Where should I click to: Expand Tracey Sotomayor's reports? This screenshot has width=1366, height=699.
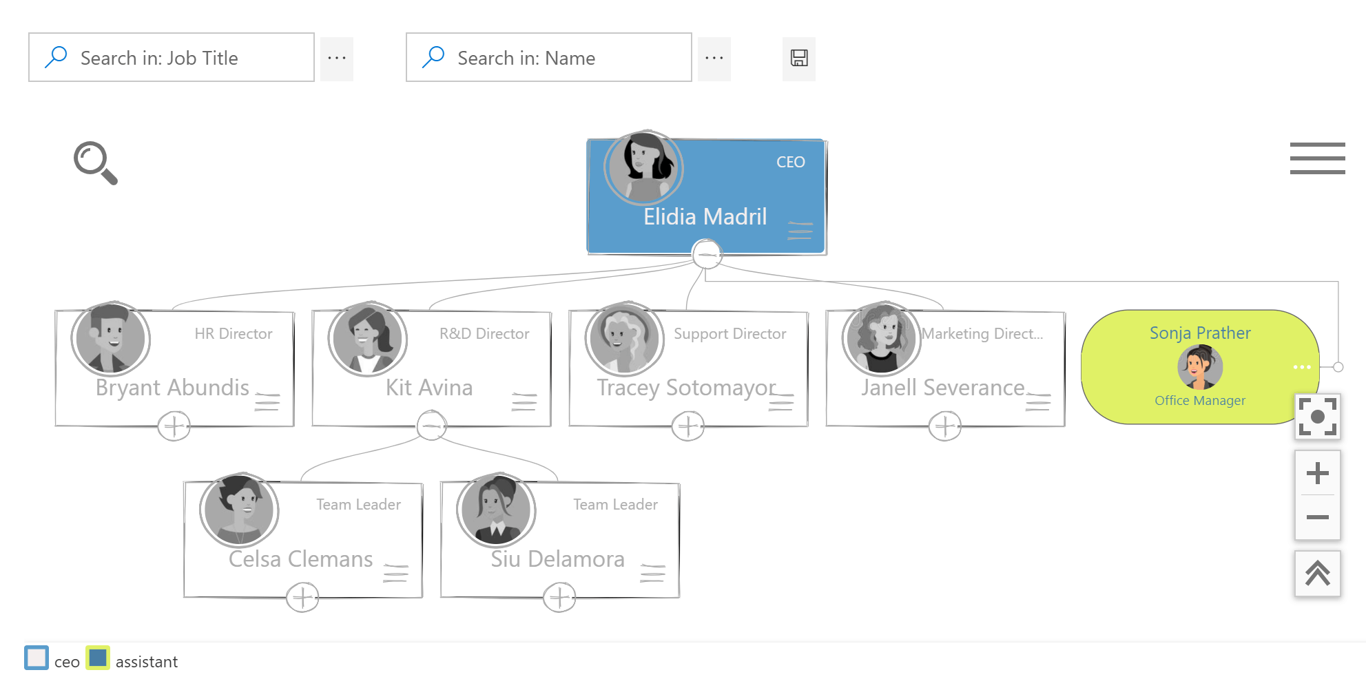687,426
